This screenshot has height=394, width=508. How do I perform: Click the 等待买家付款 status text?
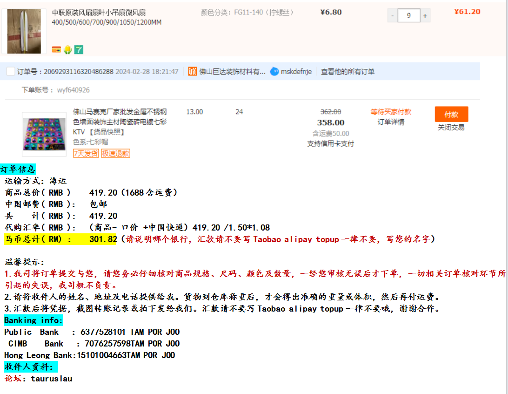tap(391, 112)
